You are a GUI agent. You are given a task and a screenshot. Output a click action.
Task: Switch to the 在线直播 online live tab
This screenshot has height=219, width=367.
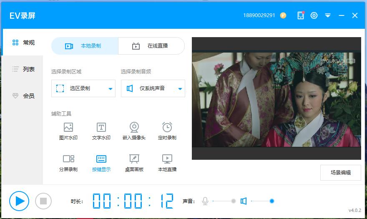click(151, 46)
